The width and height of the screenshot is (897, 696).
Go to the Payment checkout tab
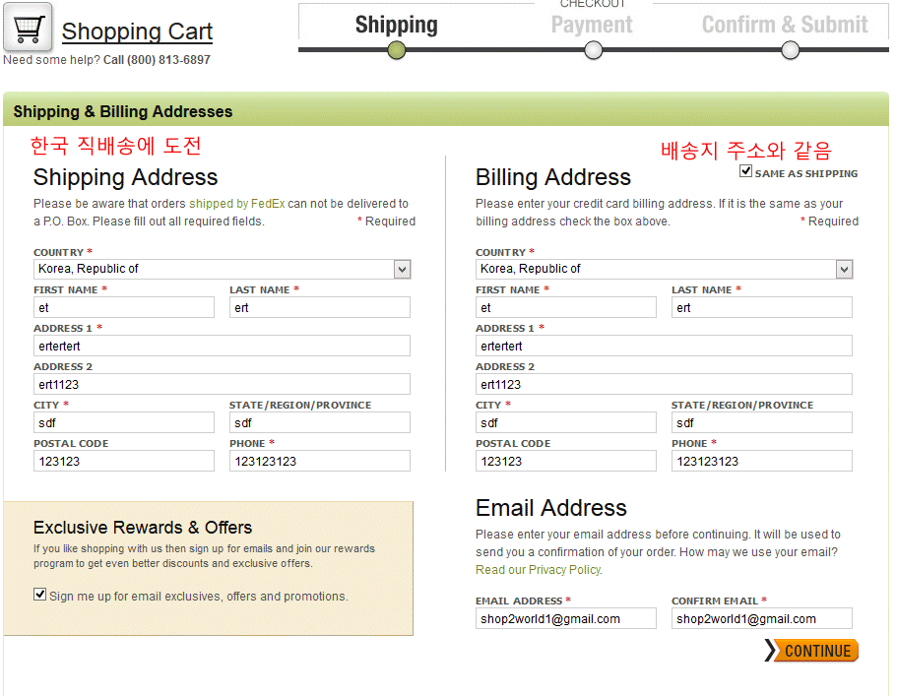coord(592,25)
